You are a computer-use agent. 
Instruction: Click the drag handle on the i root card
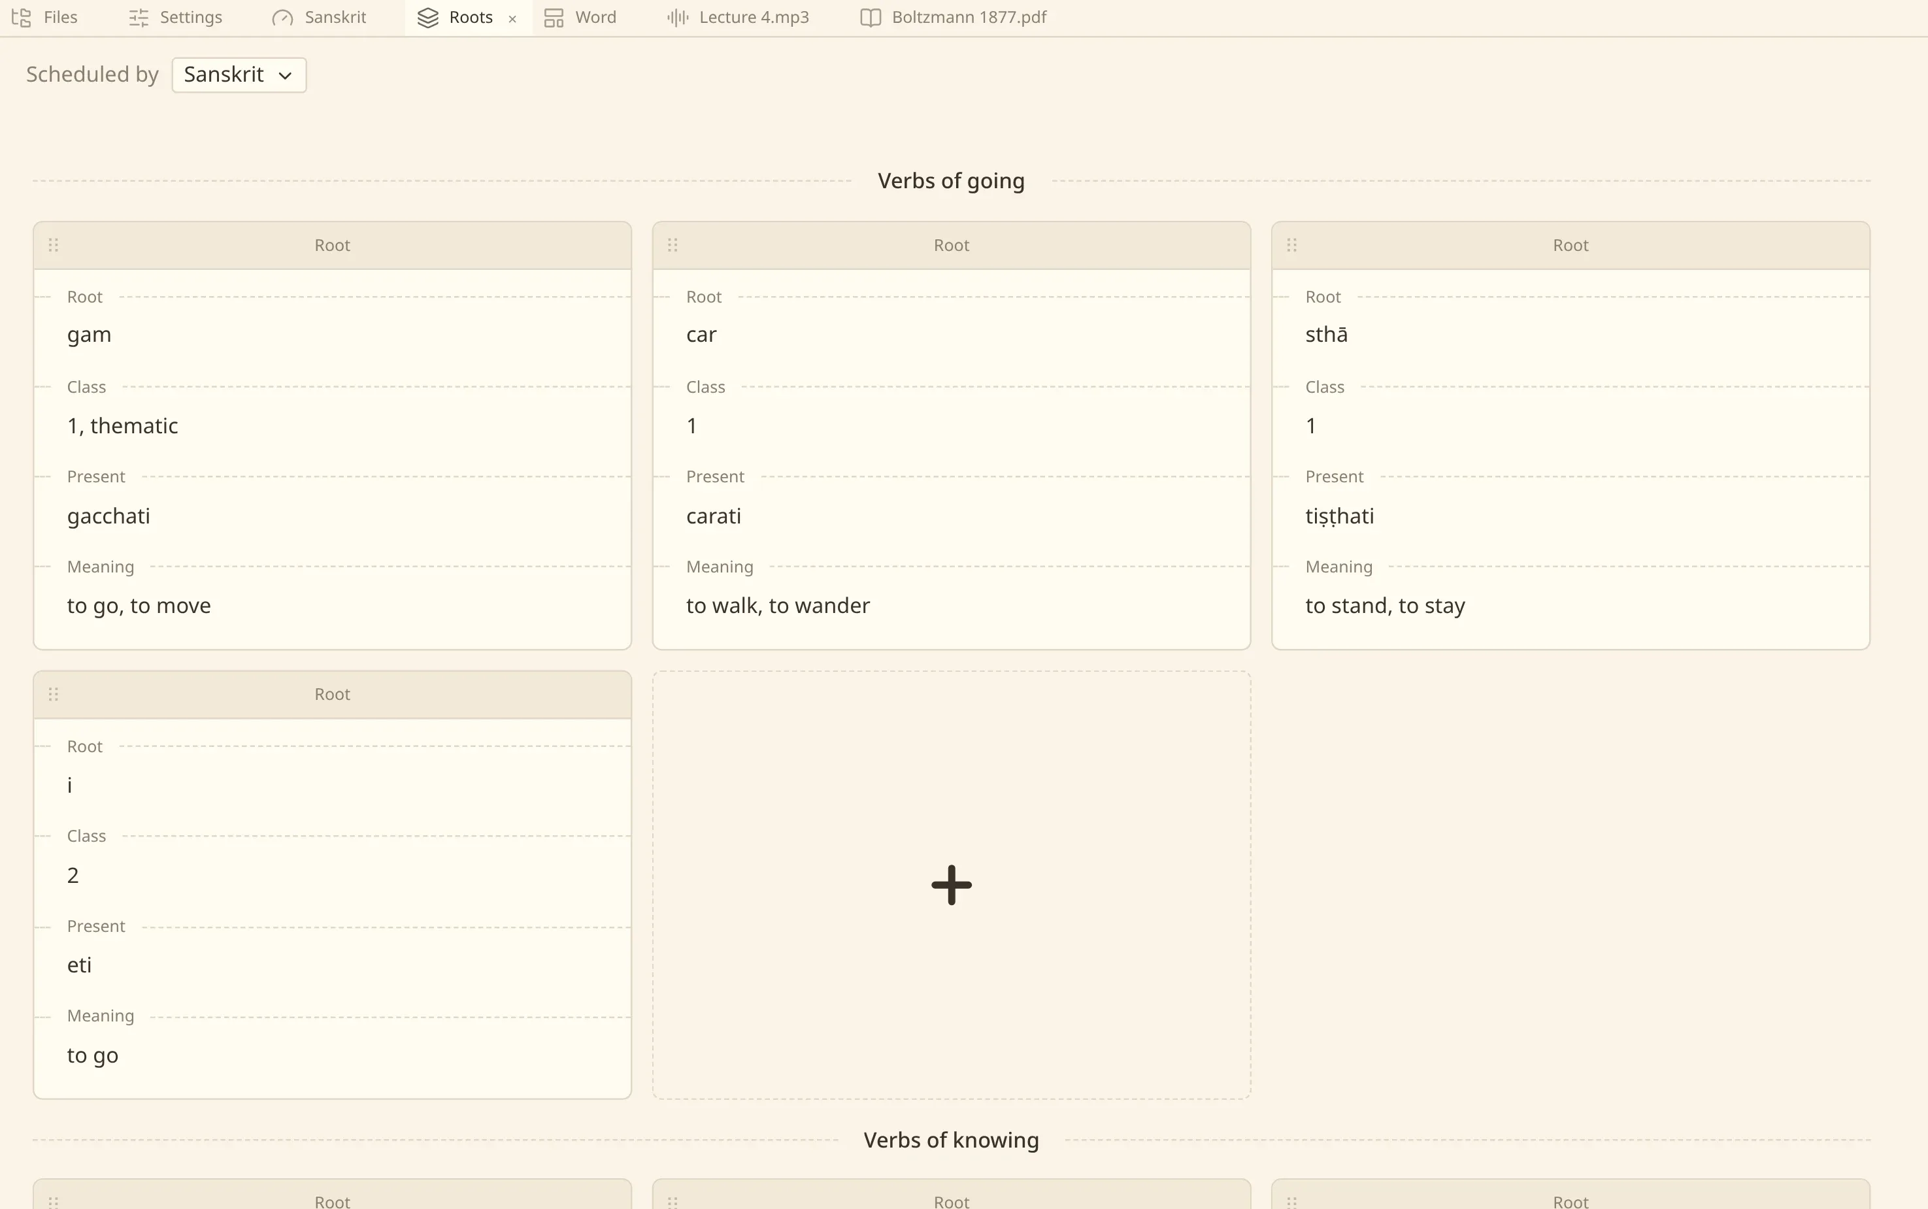pyautogui.click(x=54, y=694)
